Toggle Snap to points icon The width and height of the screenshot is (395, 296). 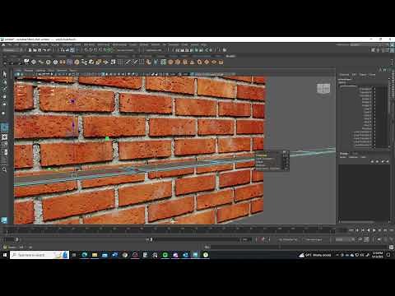[95, 50]
